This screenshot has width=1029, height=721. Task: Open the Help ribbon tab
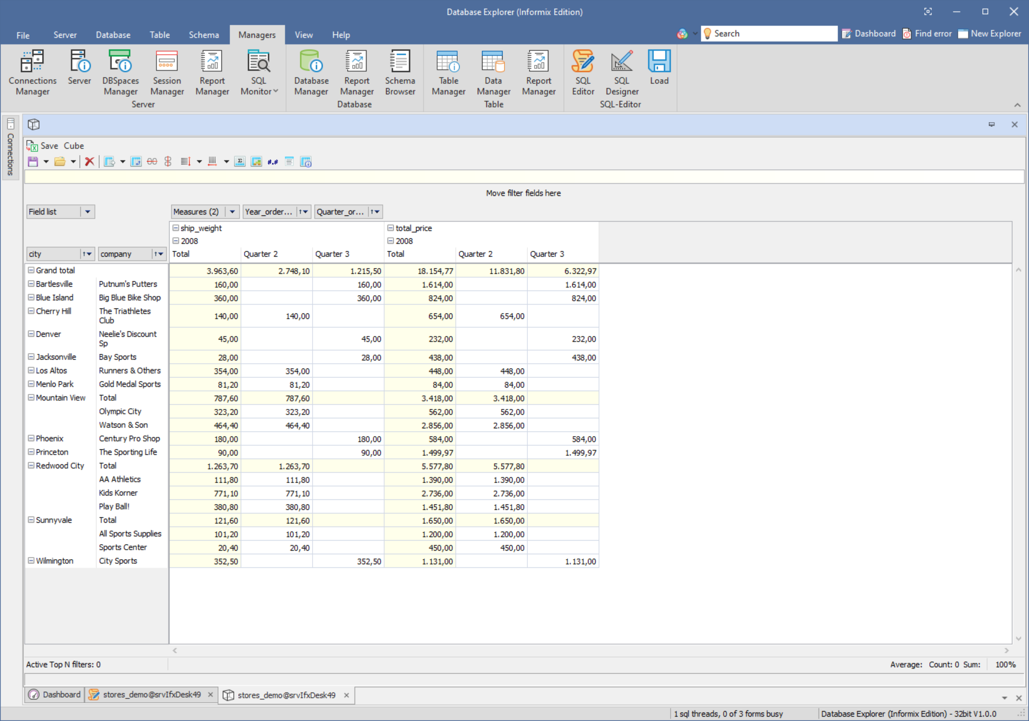(x=341, y=35)
